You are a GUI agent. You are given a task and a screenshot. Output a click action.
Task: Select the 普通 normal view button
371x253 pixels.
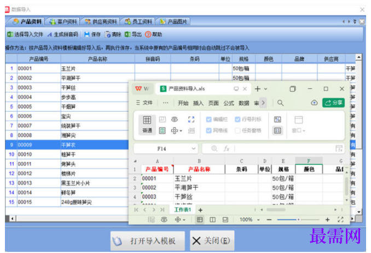pyautogui.click(x=147, y=125)
